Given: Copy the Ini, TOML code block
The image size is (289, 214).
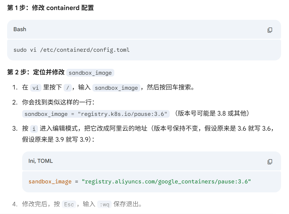Looking at the screenshot, I should point(270,161).
